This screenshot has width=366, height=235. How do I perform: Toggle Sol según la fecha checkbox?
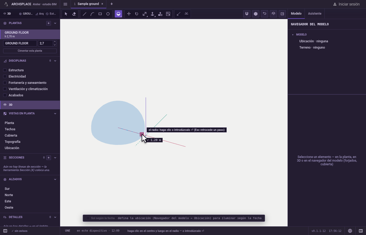click(88, 218)
